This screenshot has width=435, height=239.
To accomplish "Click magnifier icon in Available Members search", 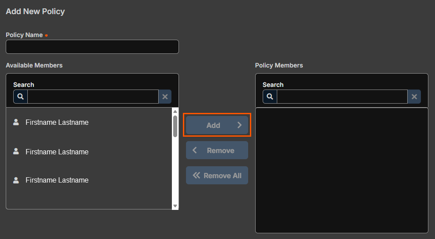I will click(x=21, y=97).
